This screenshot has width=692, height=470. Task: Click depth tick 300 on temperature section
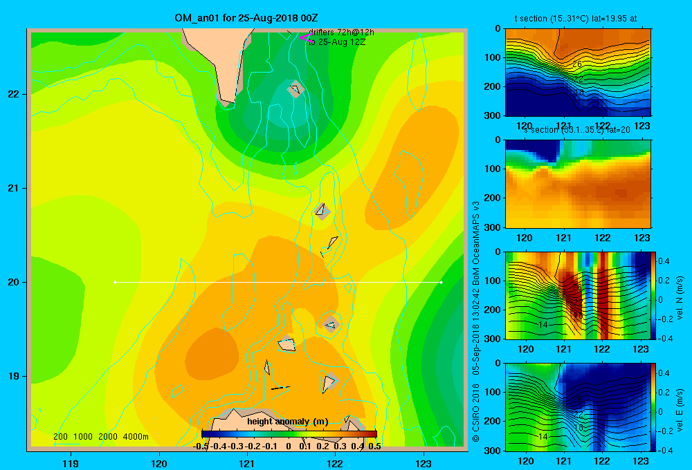493,115
